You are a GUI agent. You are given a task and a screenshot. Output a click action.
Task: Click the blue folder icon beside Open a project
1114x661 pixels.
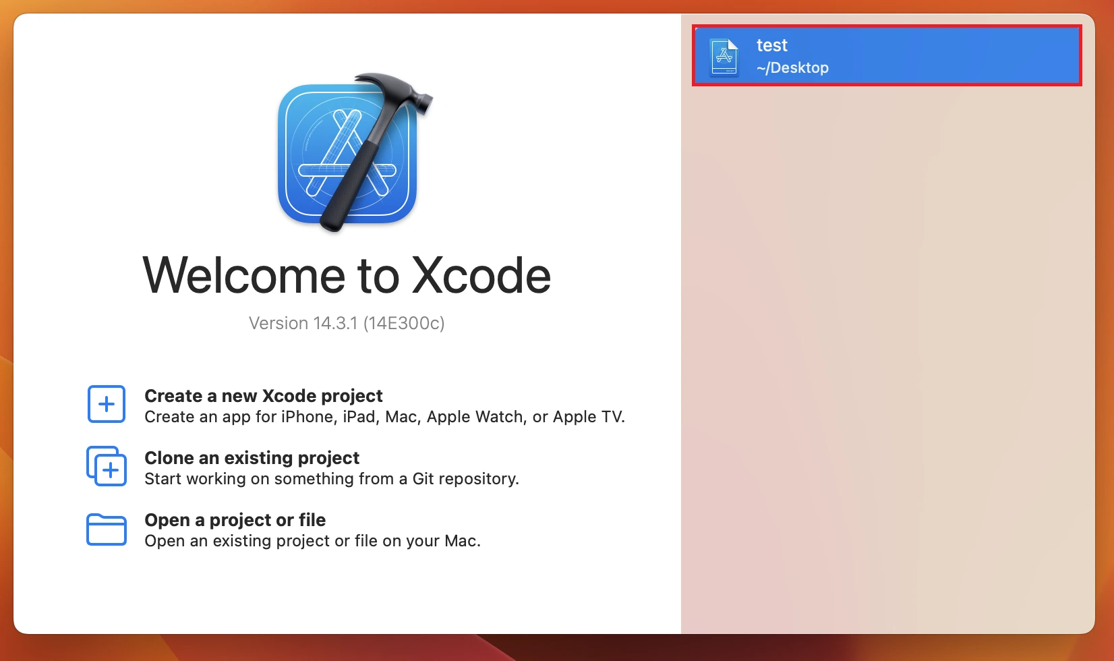106,530
